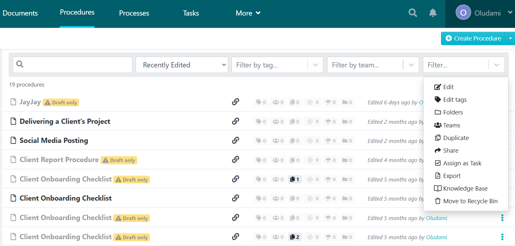Expand the Recently Edited sort dropdown
Screen dimensions: 515x246
182,65
